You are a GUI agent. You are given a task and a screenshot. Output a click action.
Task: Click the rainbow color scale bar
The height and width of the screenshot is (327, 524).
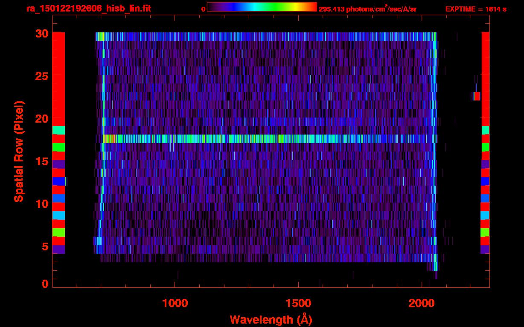[x=262, y=7]
